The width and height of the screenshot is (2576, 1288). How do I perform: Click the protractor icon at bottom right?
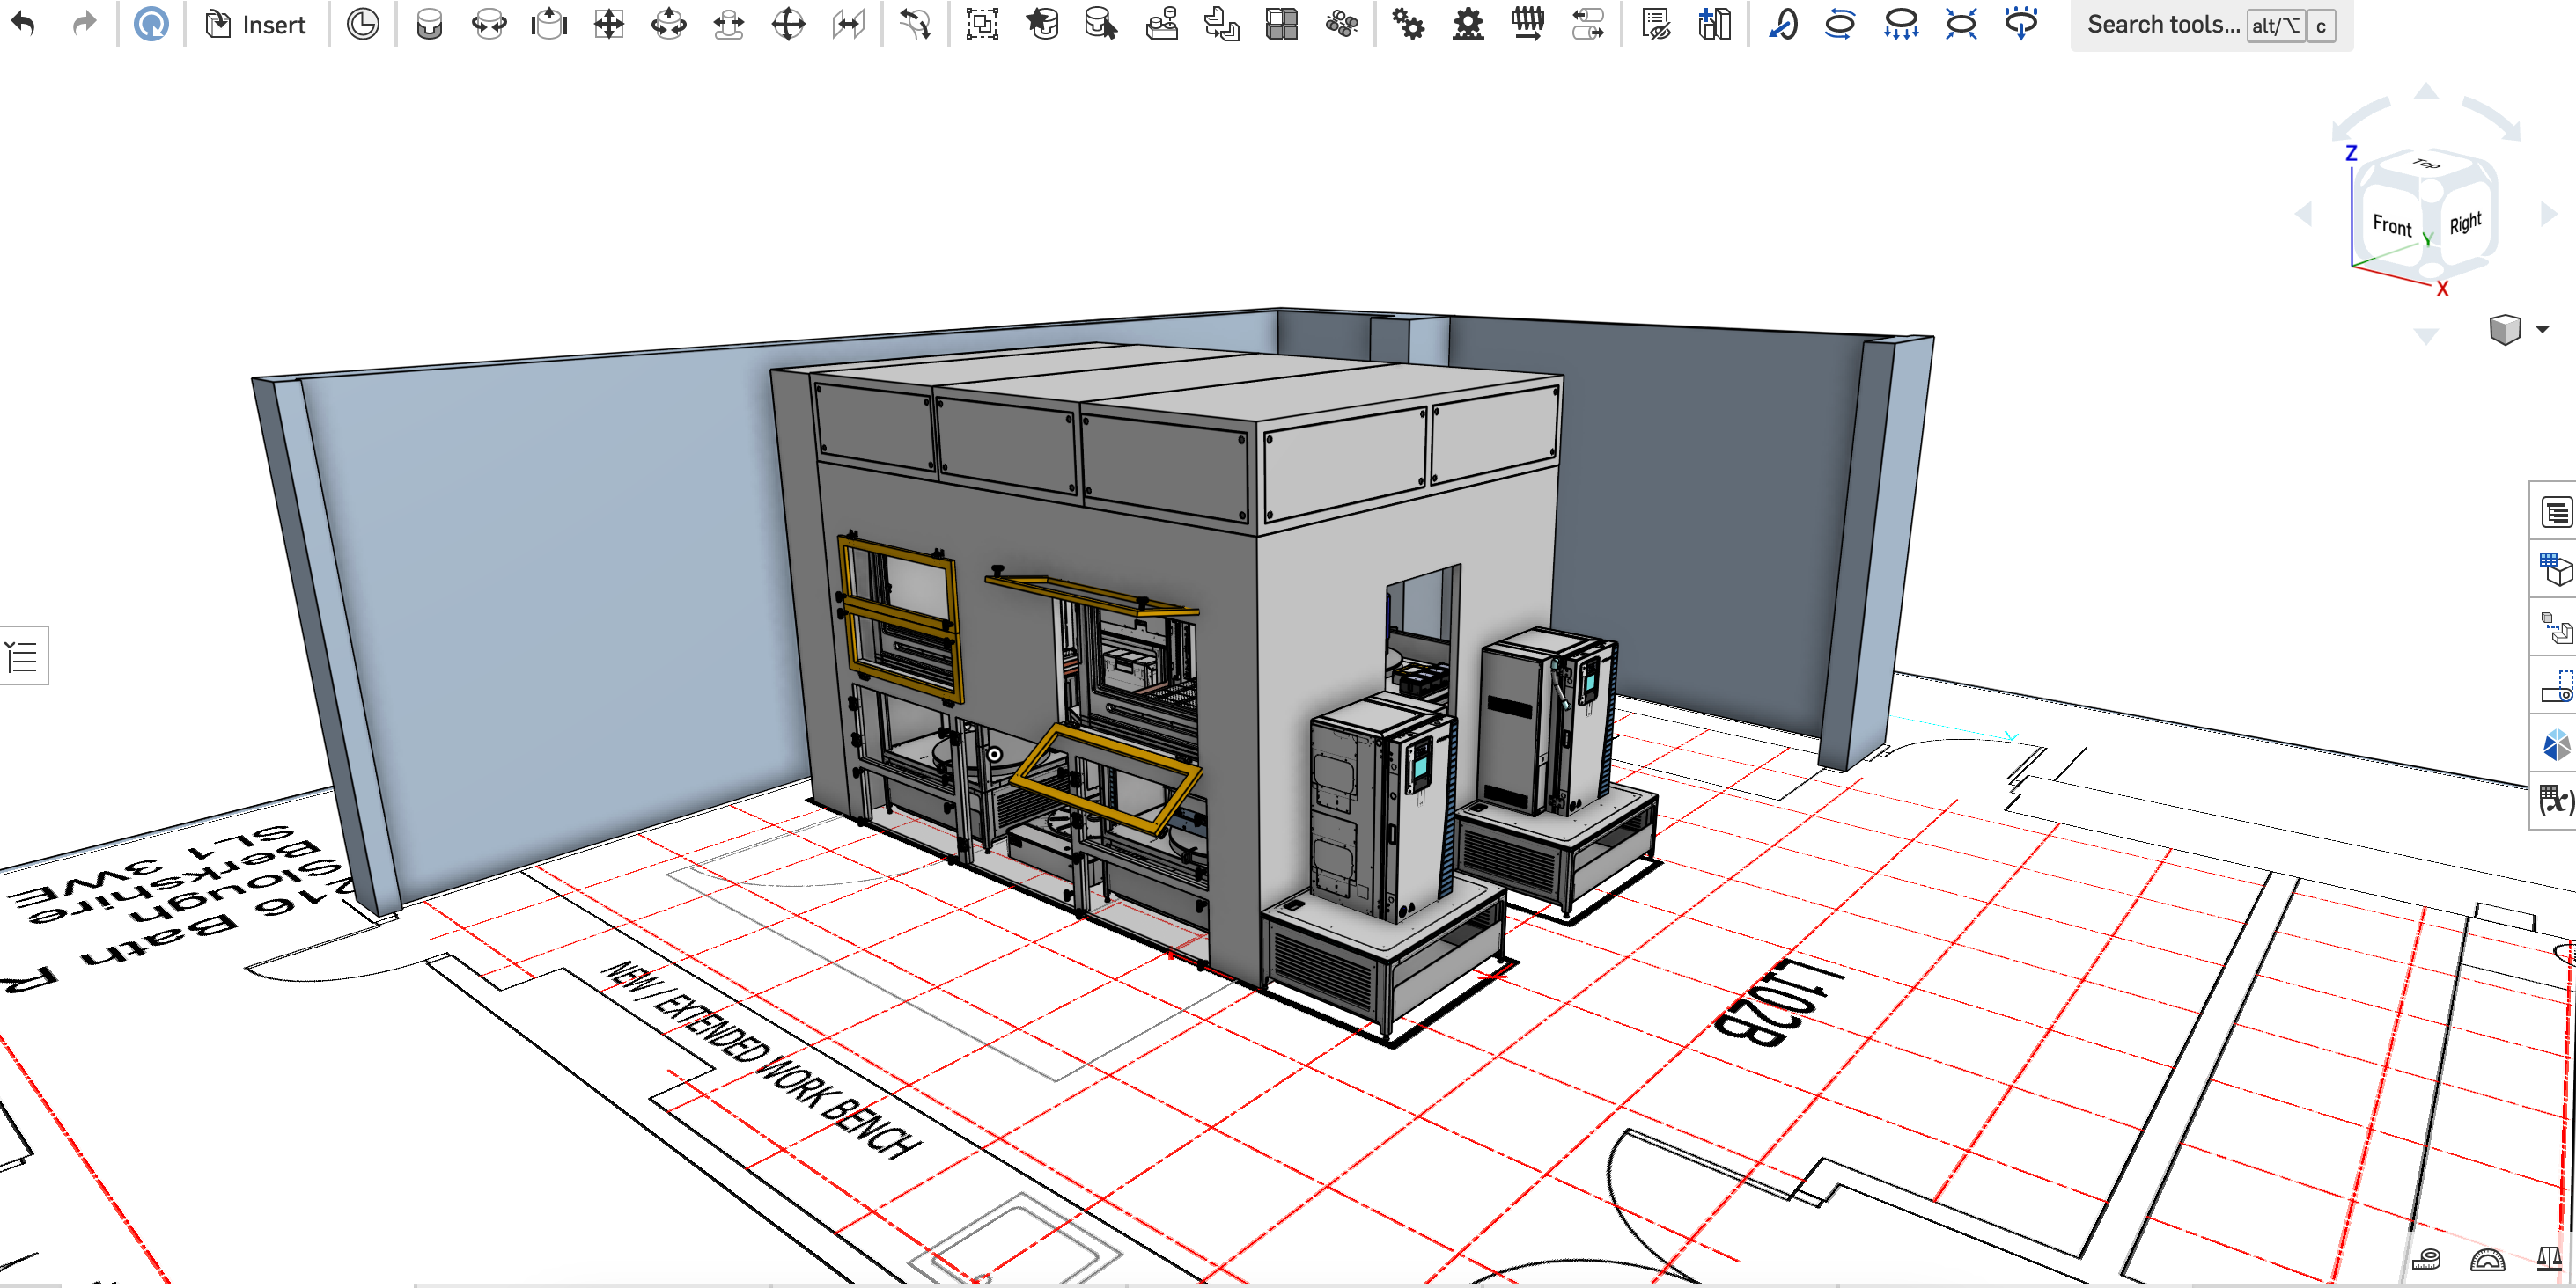[x=2487, y=1259]
